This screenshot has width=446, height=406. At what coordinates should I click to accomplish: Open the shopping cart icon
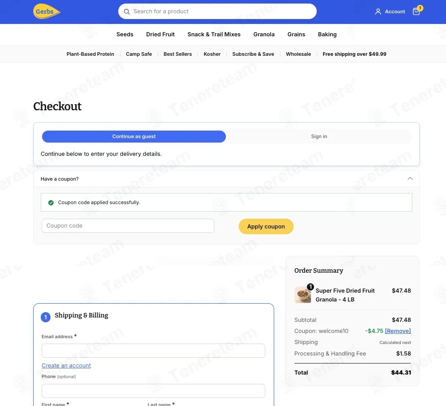pyautogui.click(x=416, y=12)
